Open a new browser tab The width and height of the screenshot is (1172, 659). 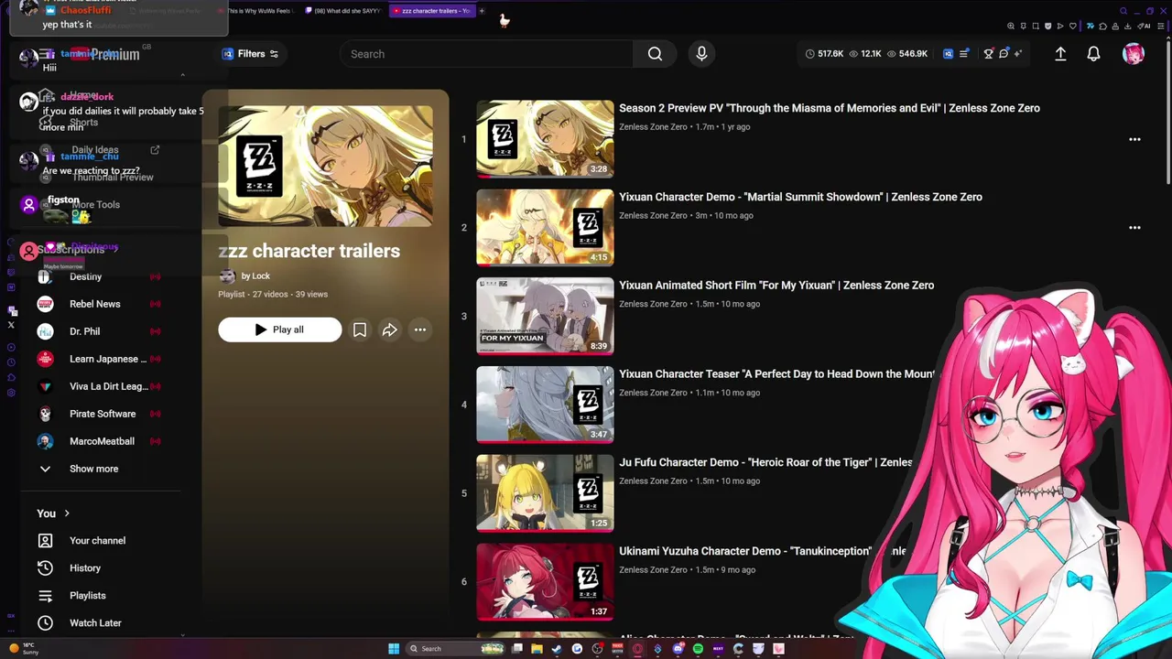coord(482,11)
